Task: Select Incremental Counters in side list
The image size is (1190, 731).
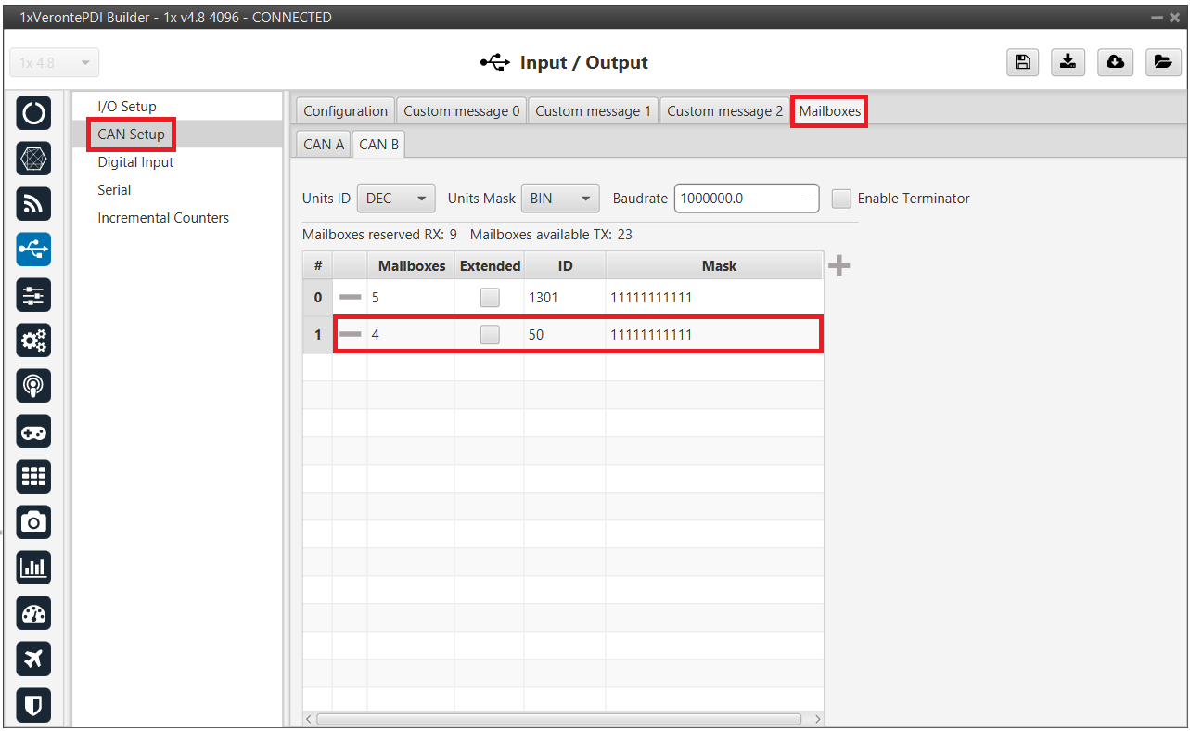Action: (163, 218)
